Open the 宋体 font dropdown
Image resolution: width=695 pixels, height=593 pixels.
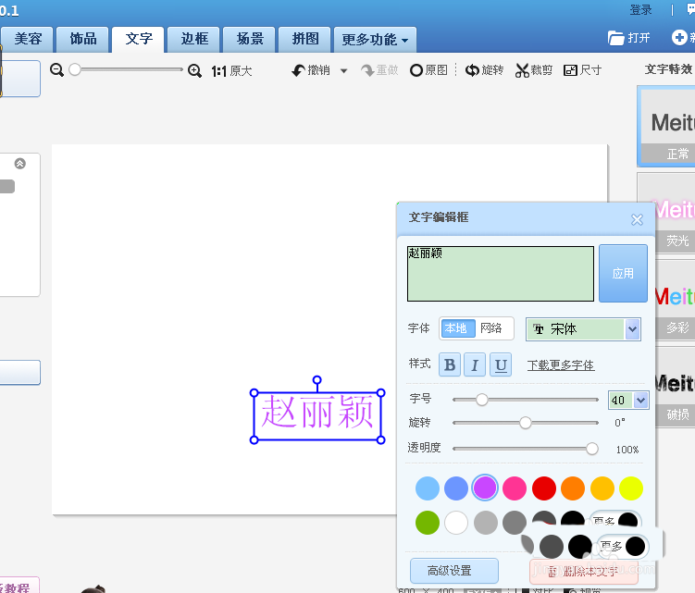(583, 329)
